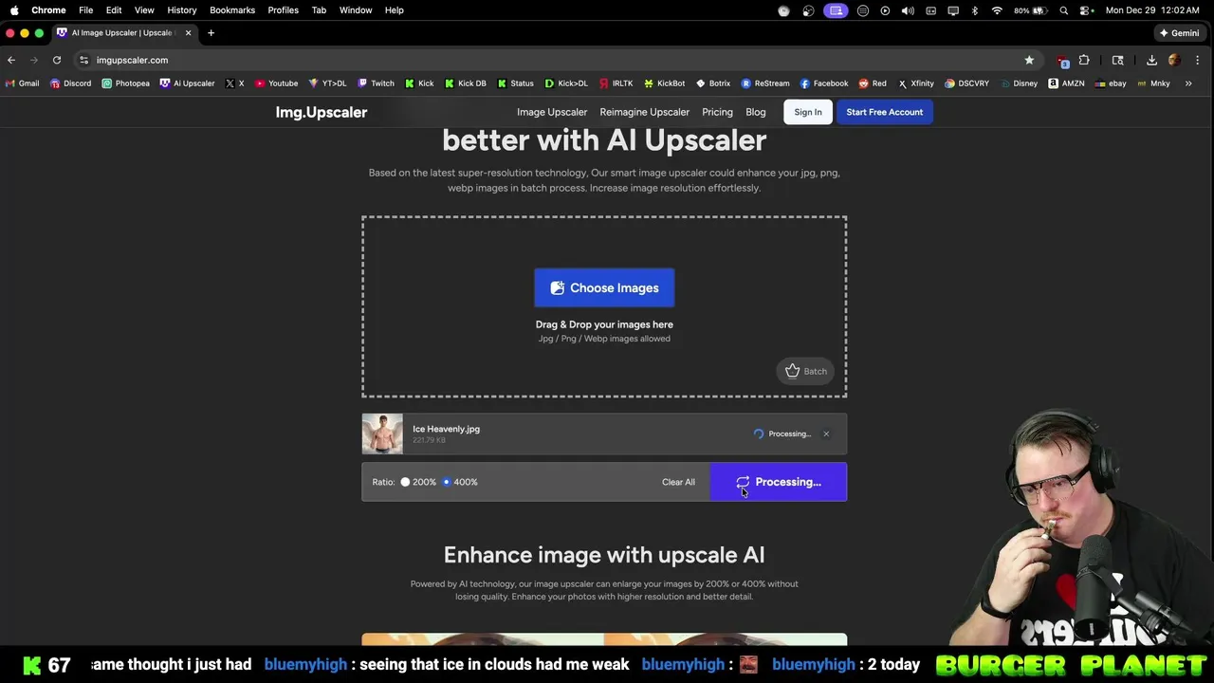Open the Photopea bookmark
Viewport: 1214px width, 683px height.
click(125, 83)
